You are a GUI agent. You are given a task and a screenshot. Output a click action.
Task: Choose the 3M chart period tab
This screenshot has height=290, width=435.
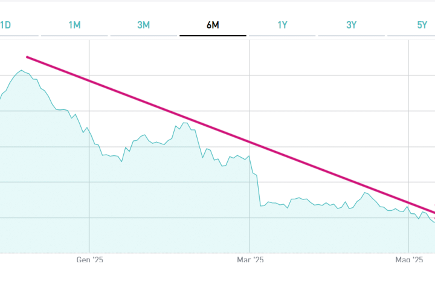(x=144, y=25)
